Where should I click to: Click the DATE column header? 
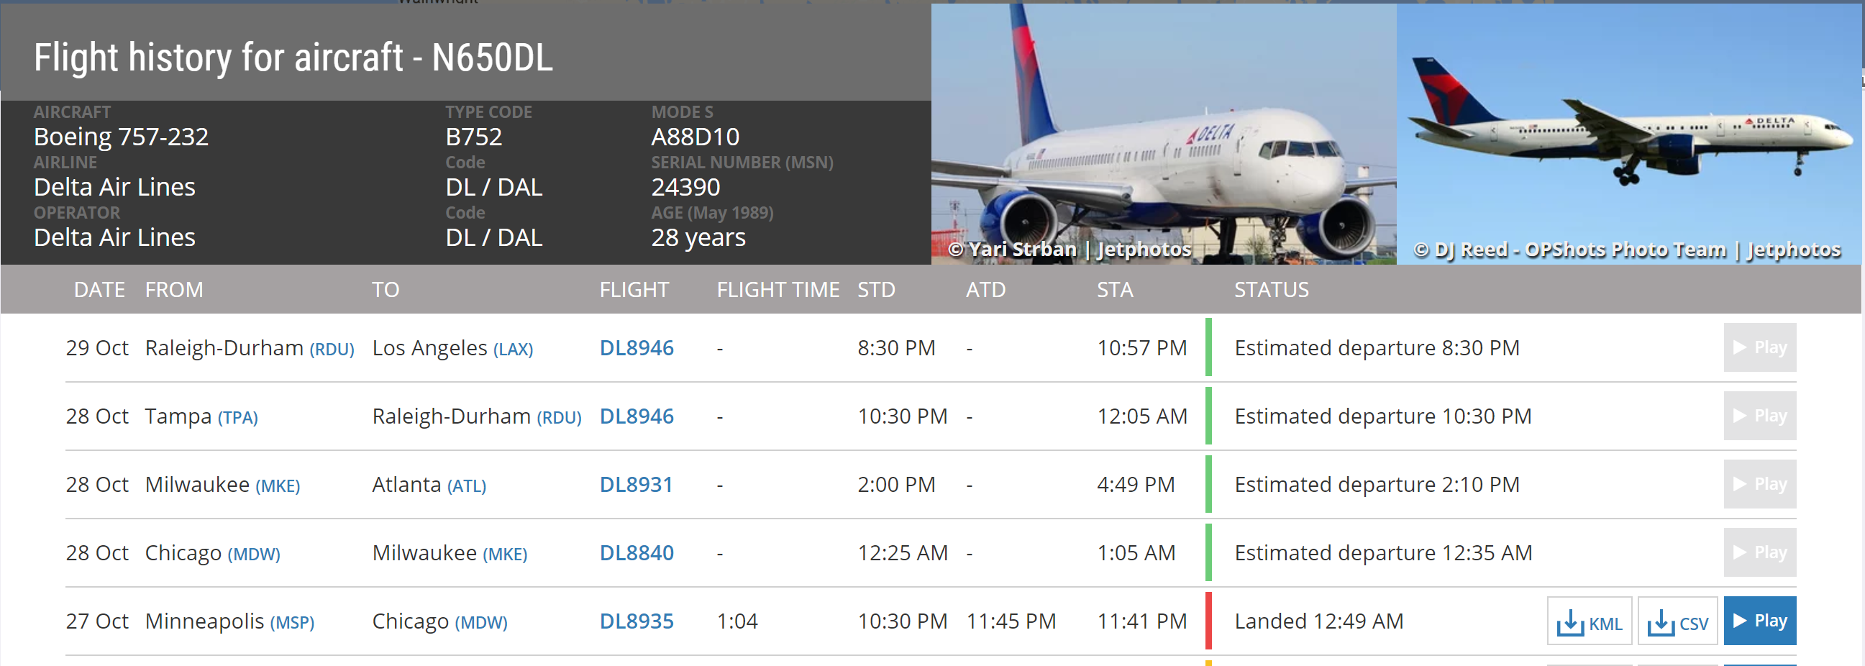99,290
